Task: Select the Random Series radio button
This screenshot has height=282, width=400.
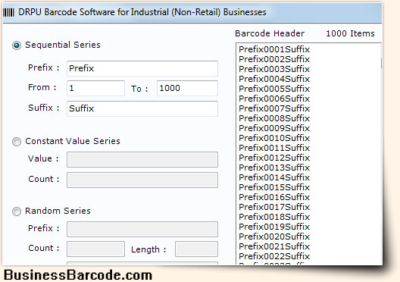Action: 17,211
